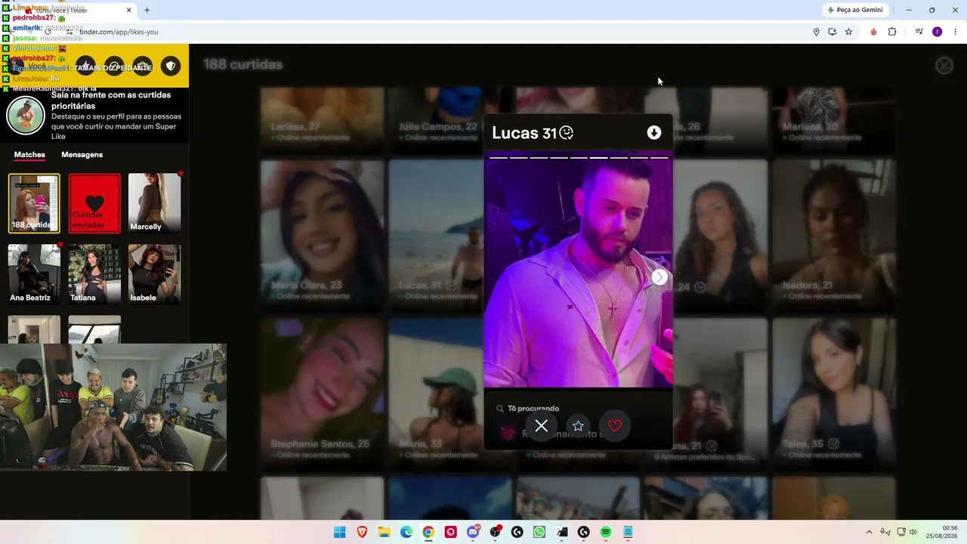Image resolution: width=967 pixels, height=544 pixels.
Task: Open the Safety shield icon
Action: [x=171, y=66]
